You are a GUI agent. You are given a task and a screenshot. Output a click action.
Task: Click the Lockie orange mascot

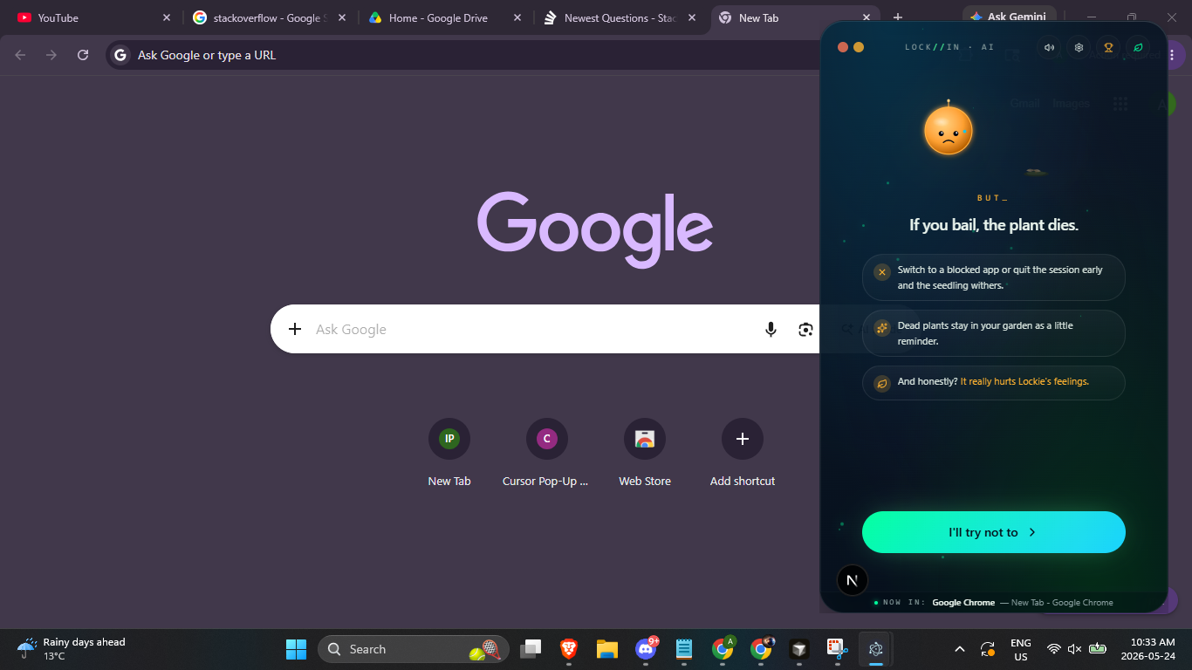point(948,131)
